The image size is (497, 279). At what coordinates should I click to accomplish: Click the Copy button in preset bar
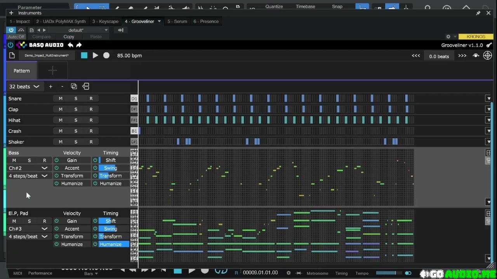pyautogui.click(x=69, y=36)
